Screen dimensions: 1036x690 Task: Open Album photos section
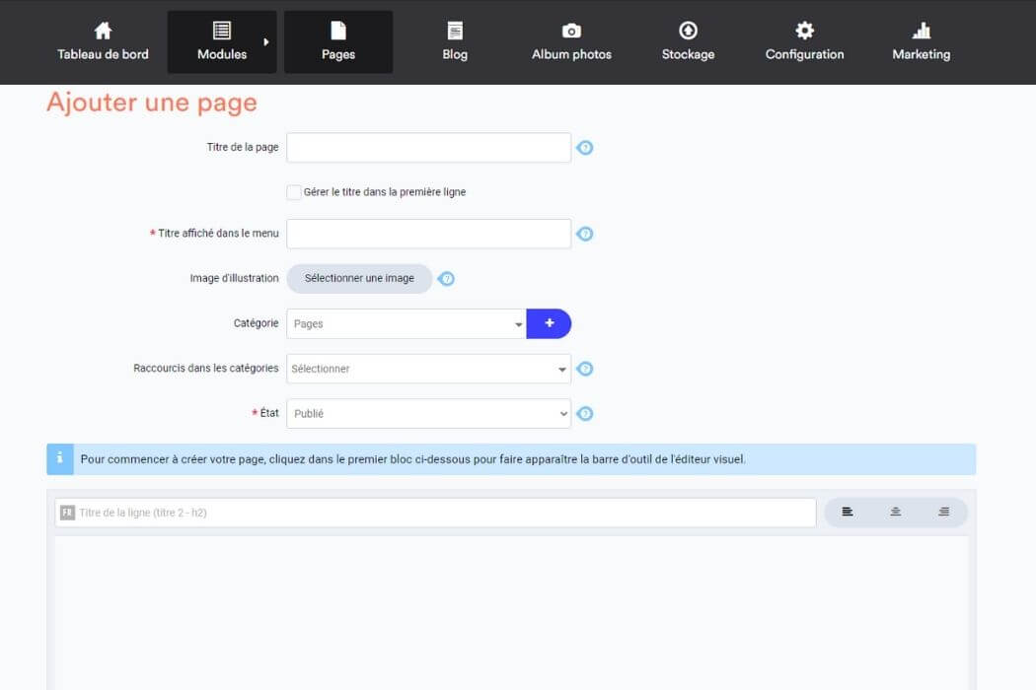pyautogui.click(x=571, y=41)
